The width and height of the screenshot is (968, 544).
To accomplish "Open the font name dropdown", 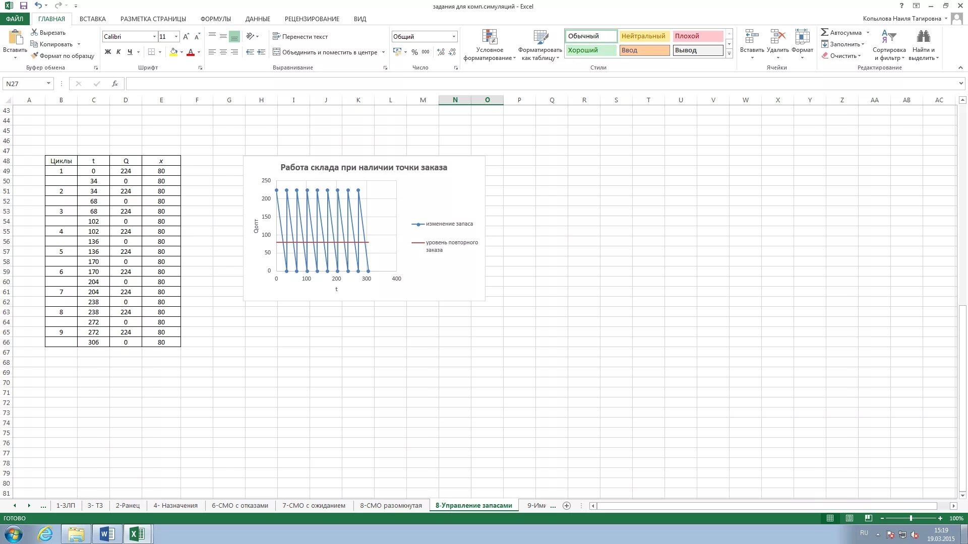I will pos(154,37).
